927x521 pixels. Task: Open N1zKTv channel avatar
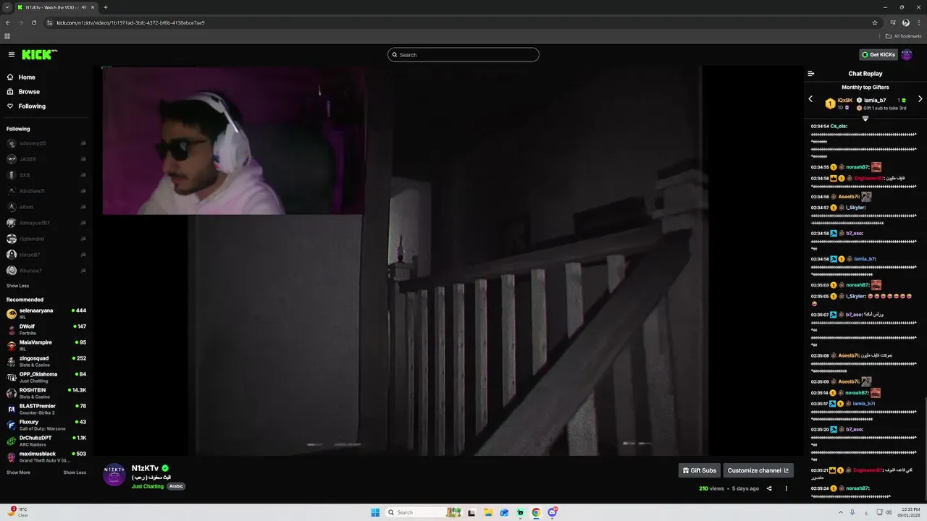coord(114,475)
